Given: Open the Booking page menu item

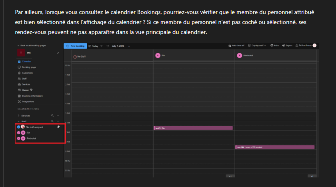Looking at the screenshot, I should [x=29, y=67].
